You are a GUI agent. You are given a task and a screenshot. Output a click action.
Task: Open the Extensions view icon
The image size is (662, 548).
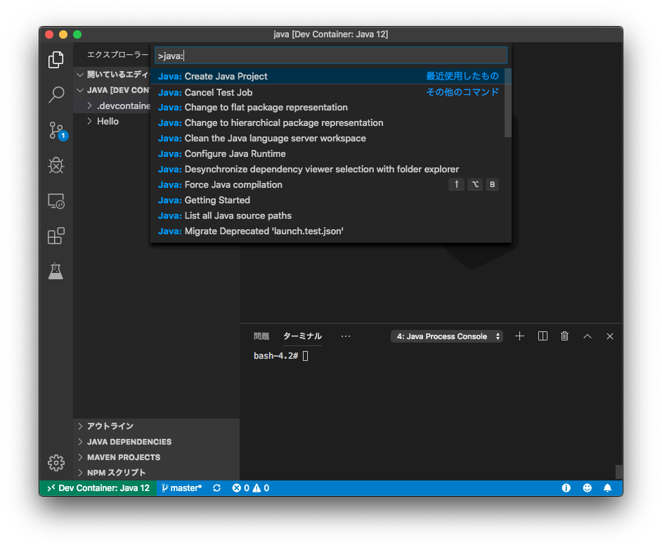point(56,236)
